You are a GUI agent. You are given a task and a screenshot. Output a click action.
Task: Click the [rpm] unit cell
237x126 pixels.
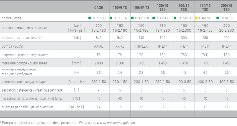tap(77, 63)
